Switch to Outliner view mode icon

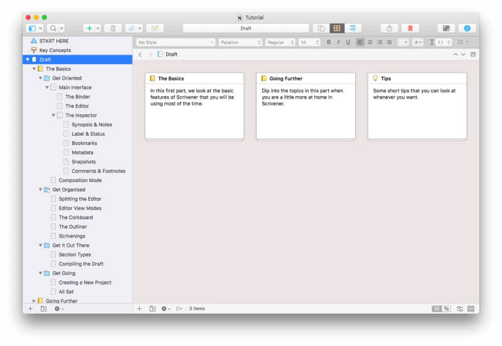coord(353,28)
